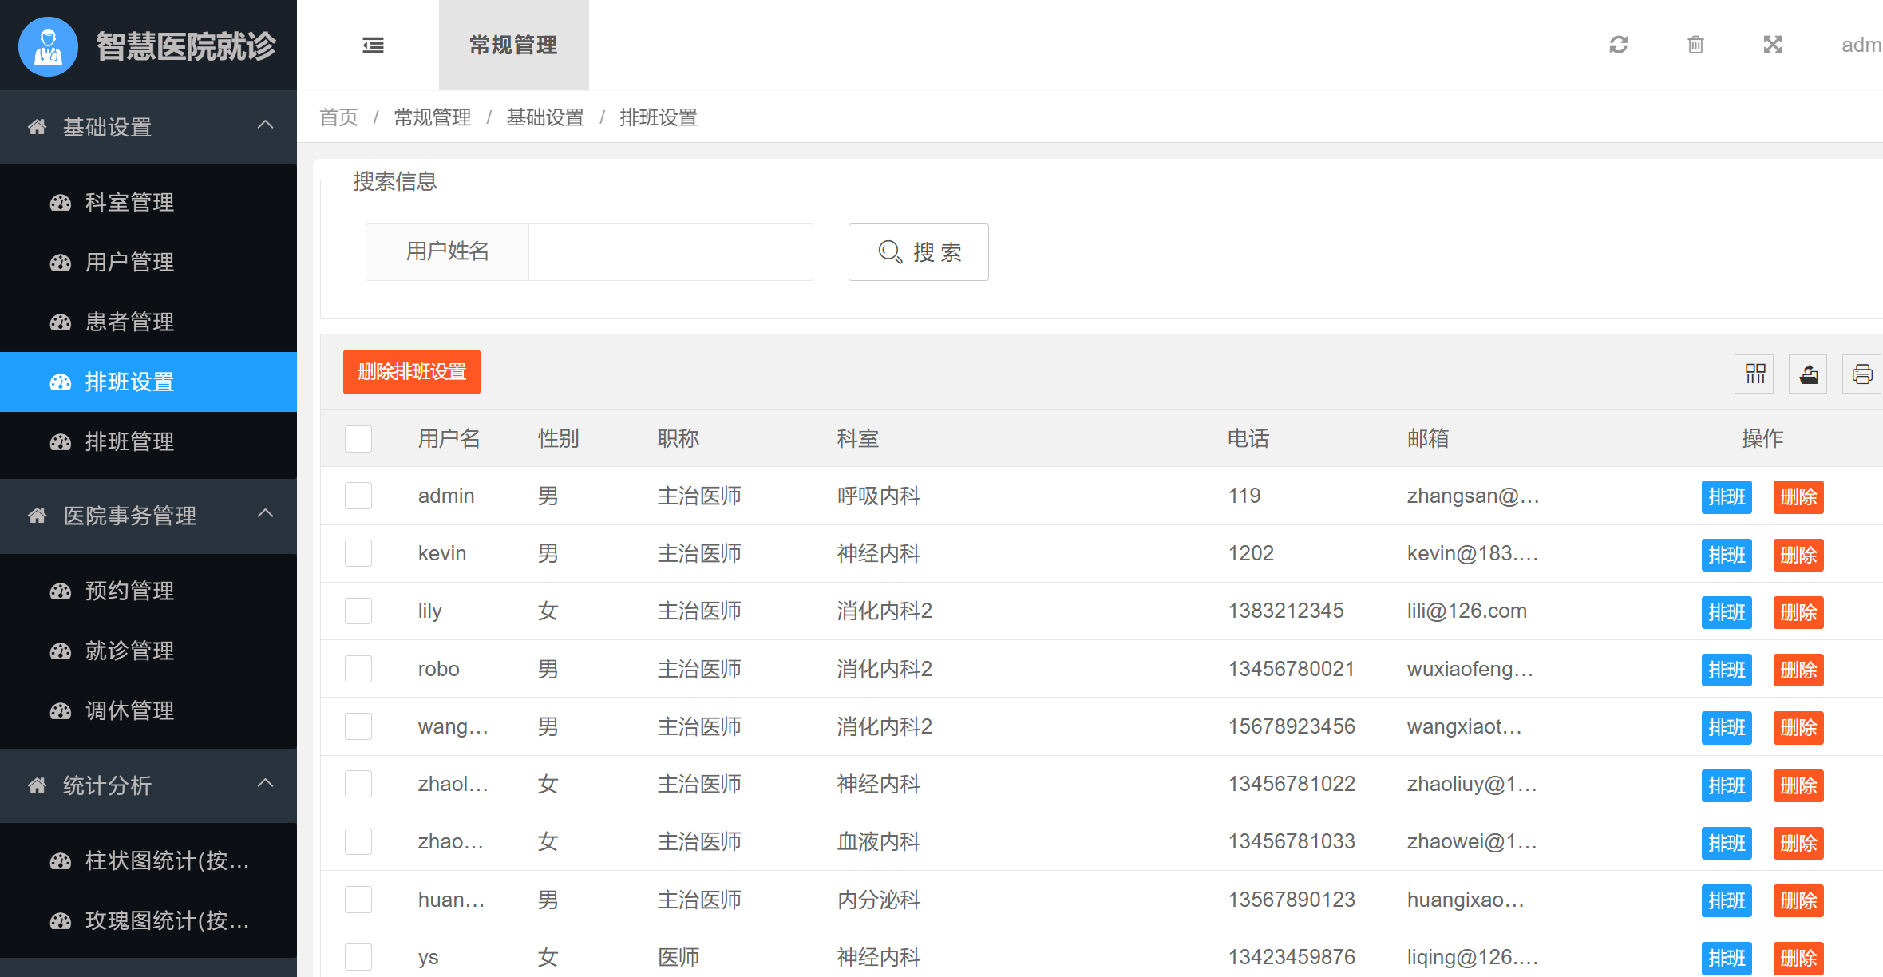Click the 删除排班设置 button
This screenshot has height=977, width=1883.
click(x=412, y=372)
